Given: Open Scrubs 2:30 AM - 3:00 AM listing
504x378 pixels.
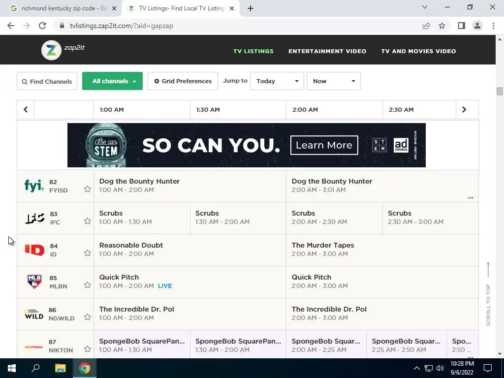Looking at the screenshot, I should coord(430,218).
